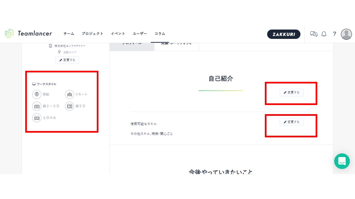Select the 土日のみ calendar icon
355x199 pixels.
(x=37, y=118)
